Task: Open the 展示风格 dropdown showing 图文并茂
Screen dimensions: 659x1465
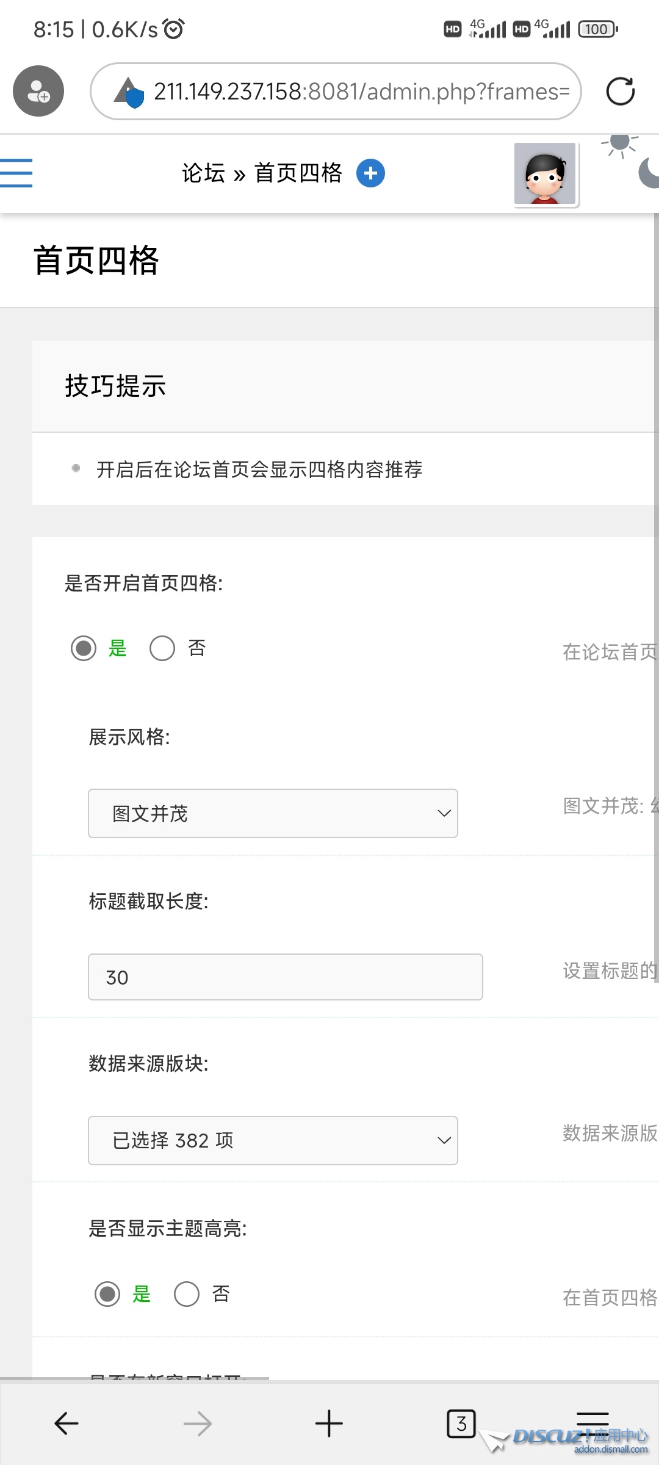Action: coord(273,814)
